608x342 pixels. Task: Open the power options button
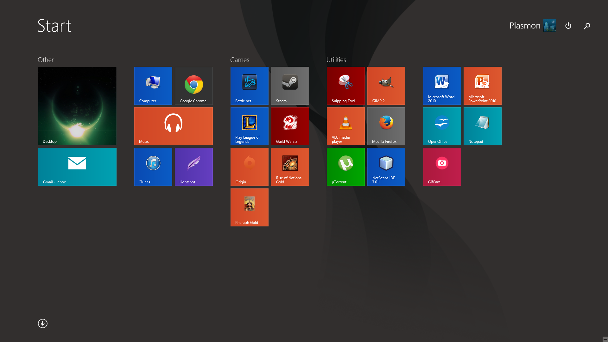[568, 26]
